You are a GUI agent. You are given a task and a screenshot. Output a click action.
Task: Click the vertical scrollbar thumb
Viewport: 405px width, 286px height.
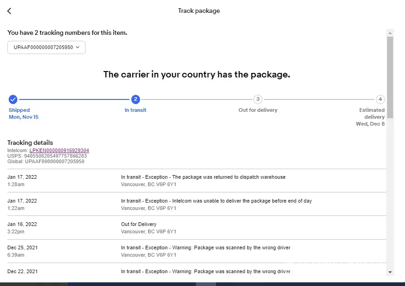tap(390, 78)
